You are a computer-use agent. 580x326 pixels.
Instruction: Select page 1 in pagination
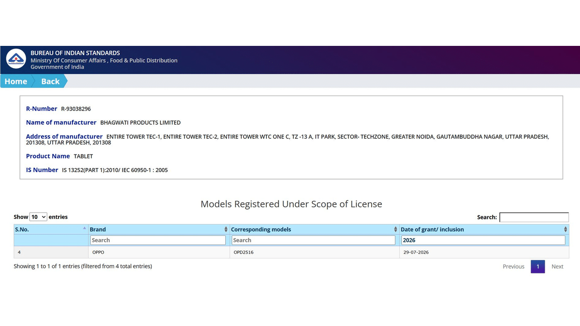537,267
